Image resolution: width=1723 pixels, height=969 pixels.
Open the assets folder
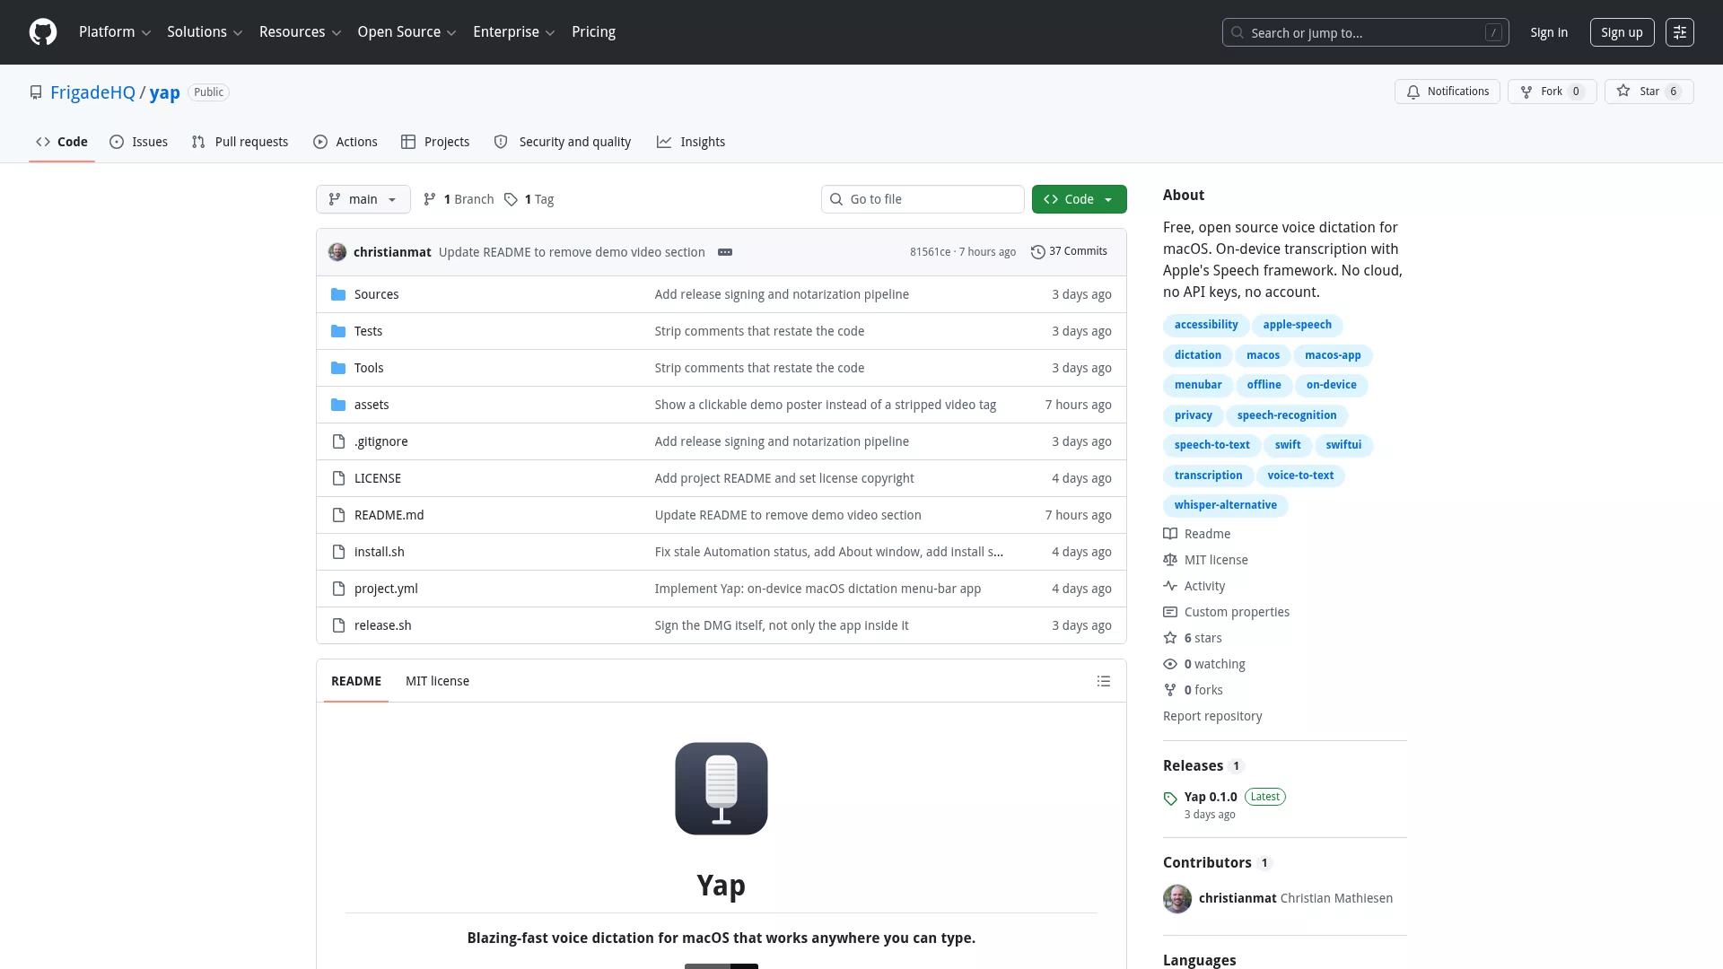coord(372,405)
